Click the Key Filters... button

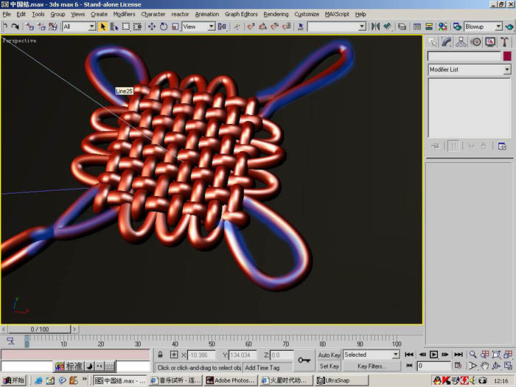372,366
